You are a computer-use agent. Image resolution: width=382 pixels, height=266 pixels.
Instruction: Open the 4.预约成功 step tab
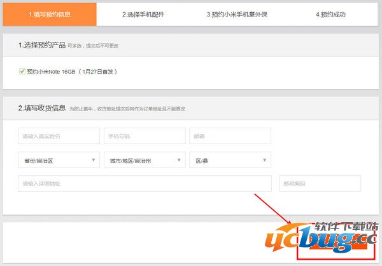pos(330,14)
